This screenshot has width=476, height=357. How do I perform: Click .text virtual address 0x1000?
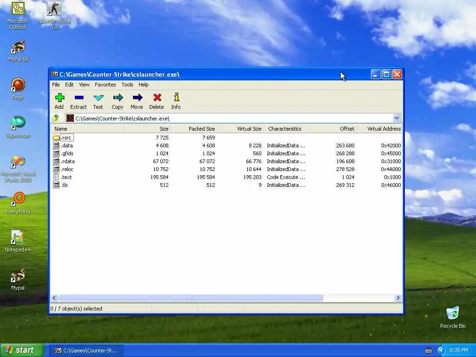coord(392,177)
